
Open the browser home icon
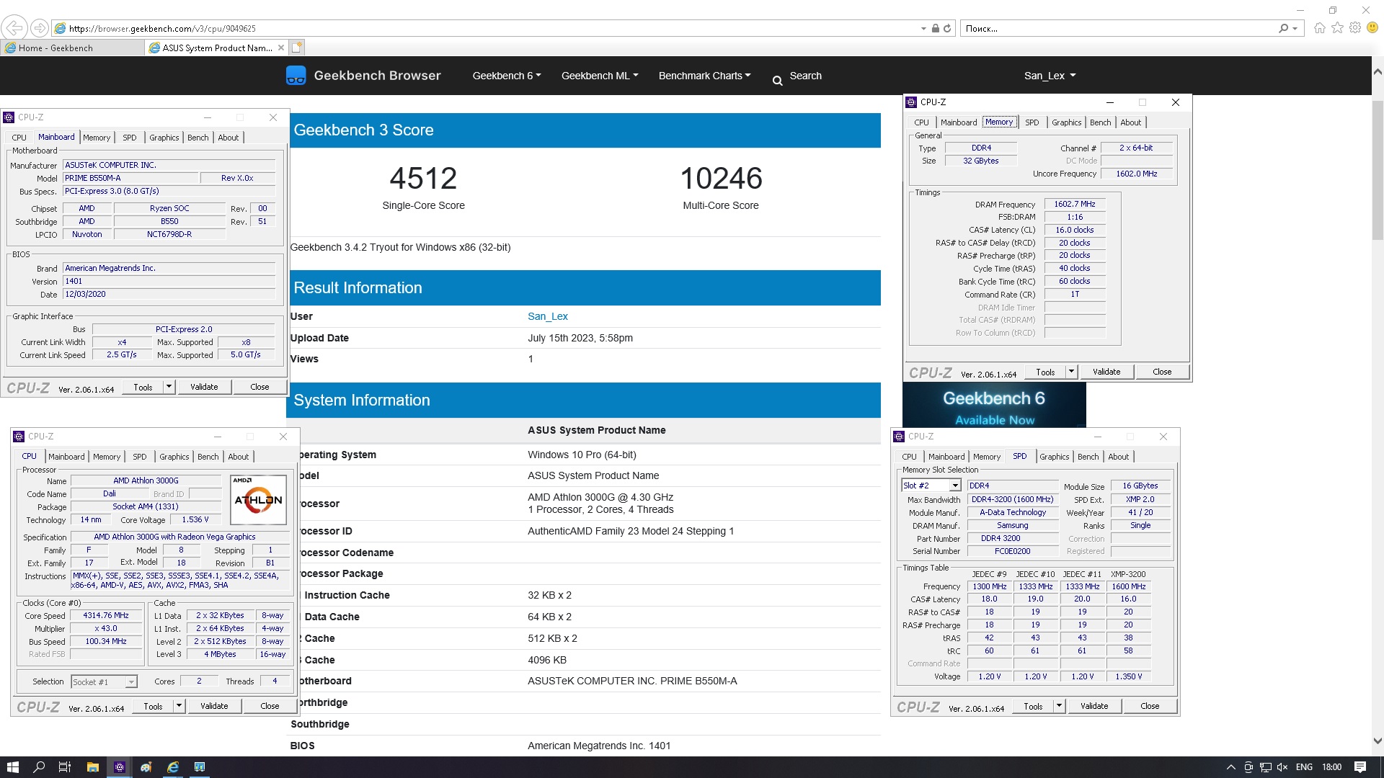[1319, 28]
